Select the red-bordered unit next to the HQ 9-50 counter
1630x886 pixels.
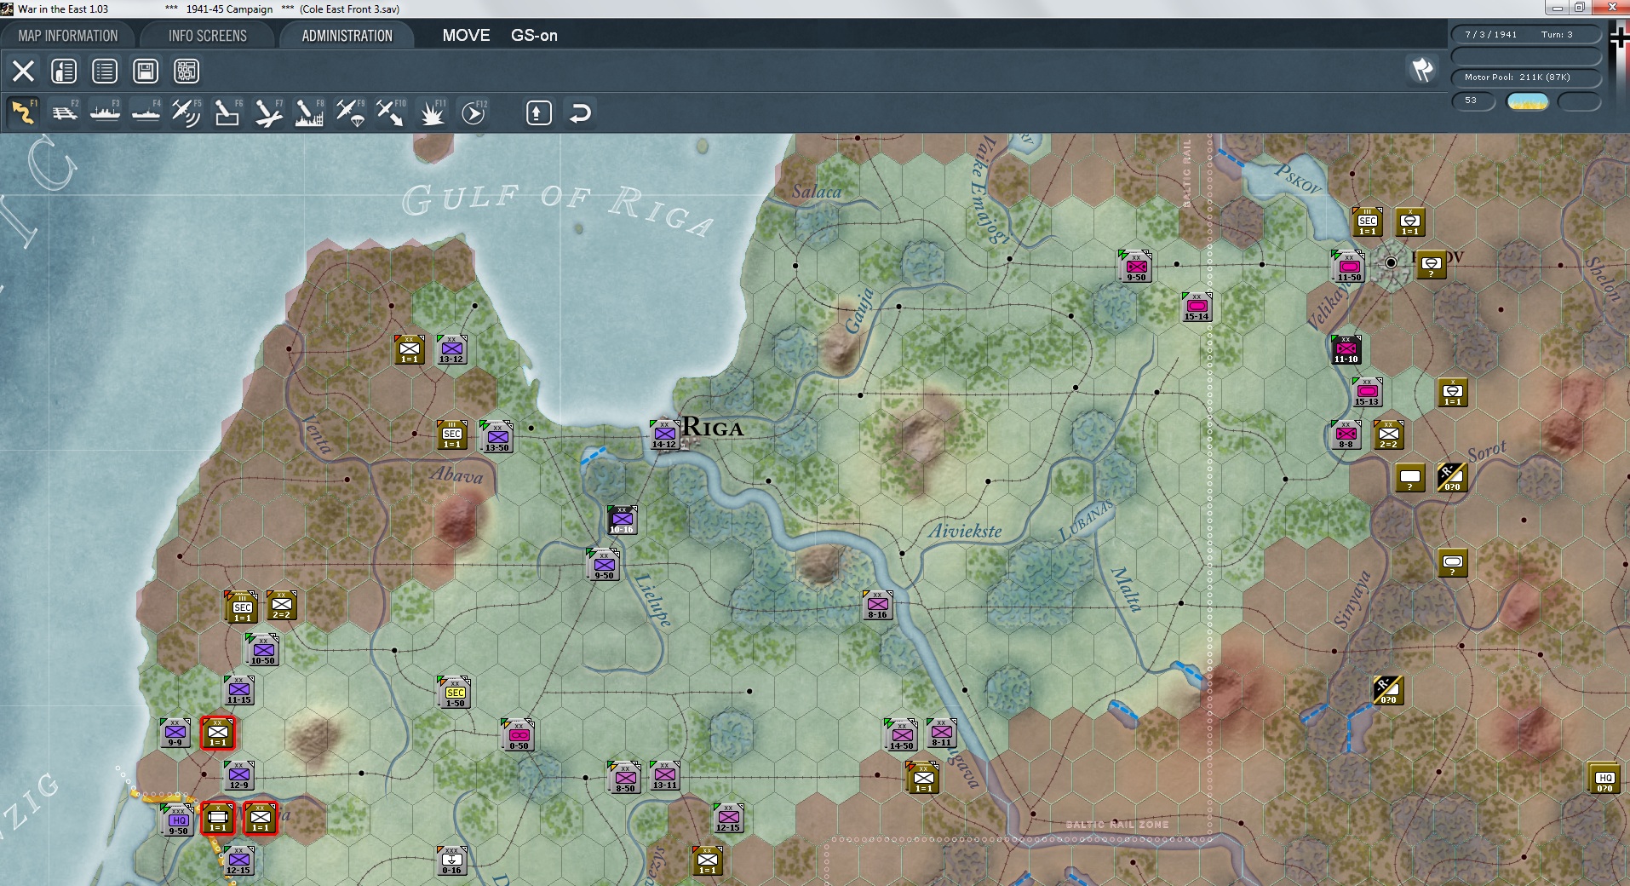(218, 818)
